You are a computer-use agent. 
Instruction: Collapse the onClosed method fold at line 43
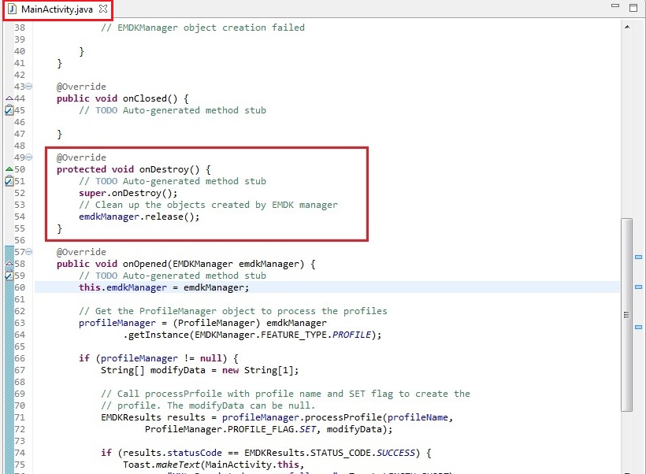pyautogui.click(x=29, y=87)
